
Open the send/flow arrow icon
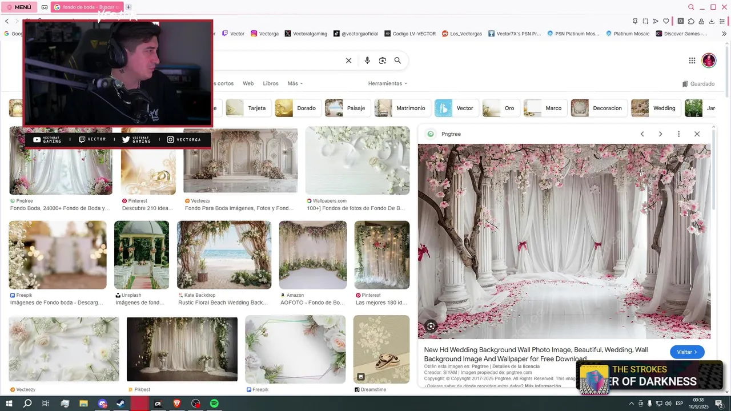655,21
